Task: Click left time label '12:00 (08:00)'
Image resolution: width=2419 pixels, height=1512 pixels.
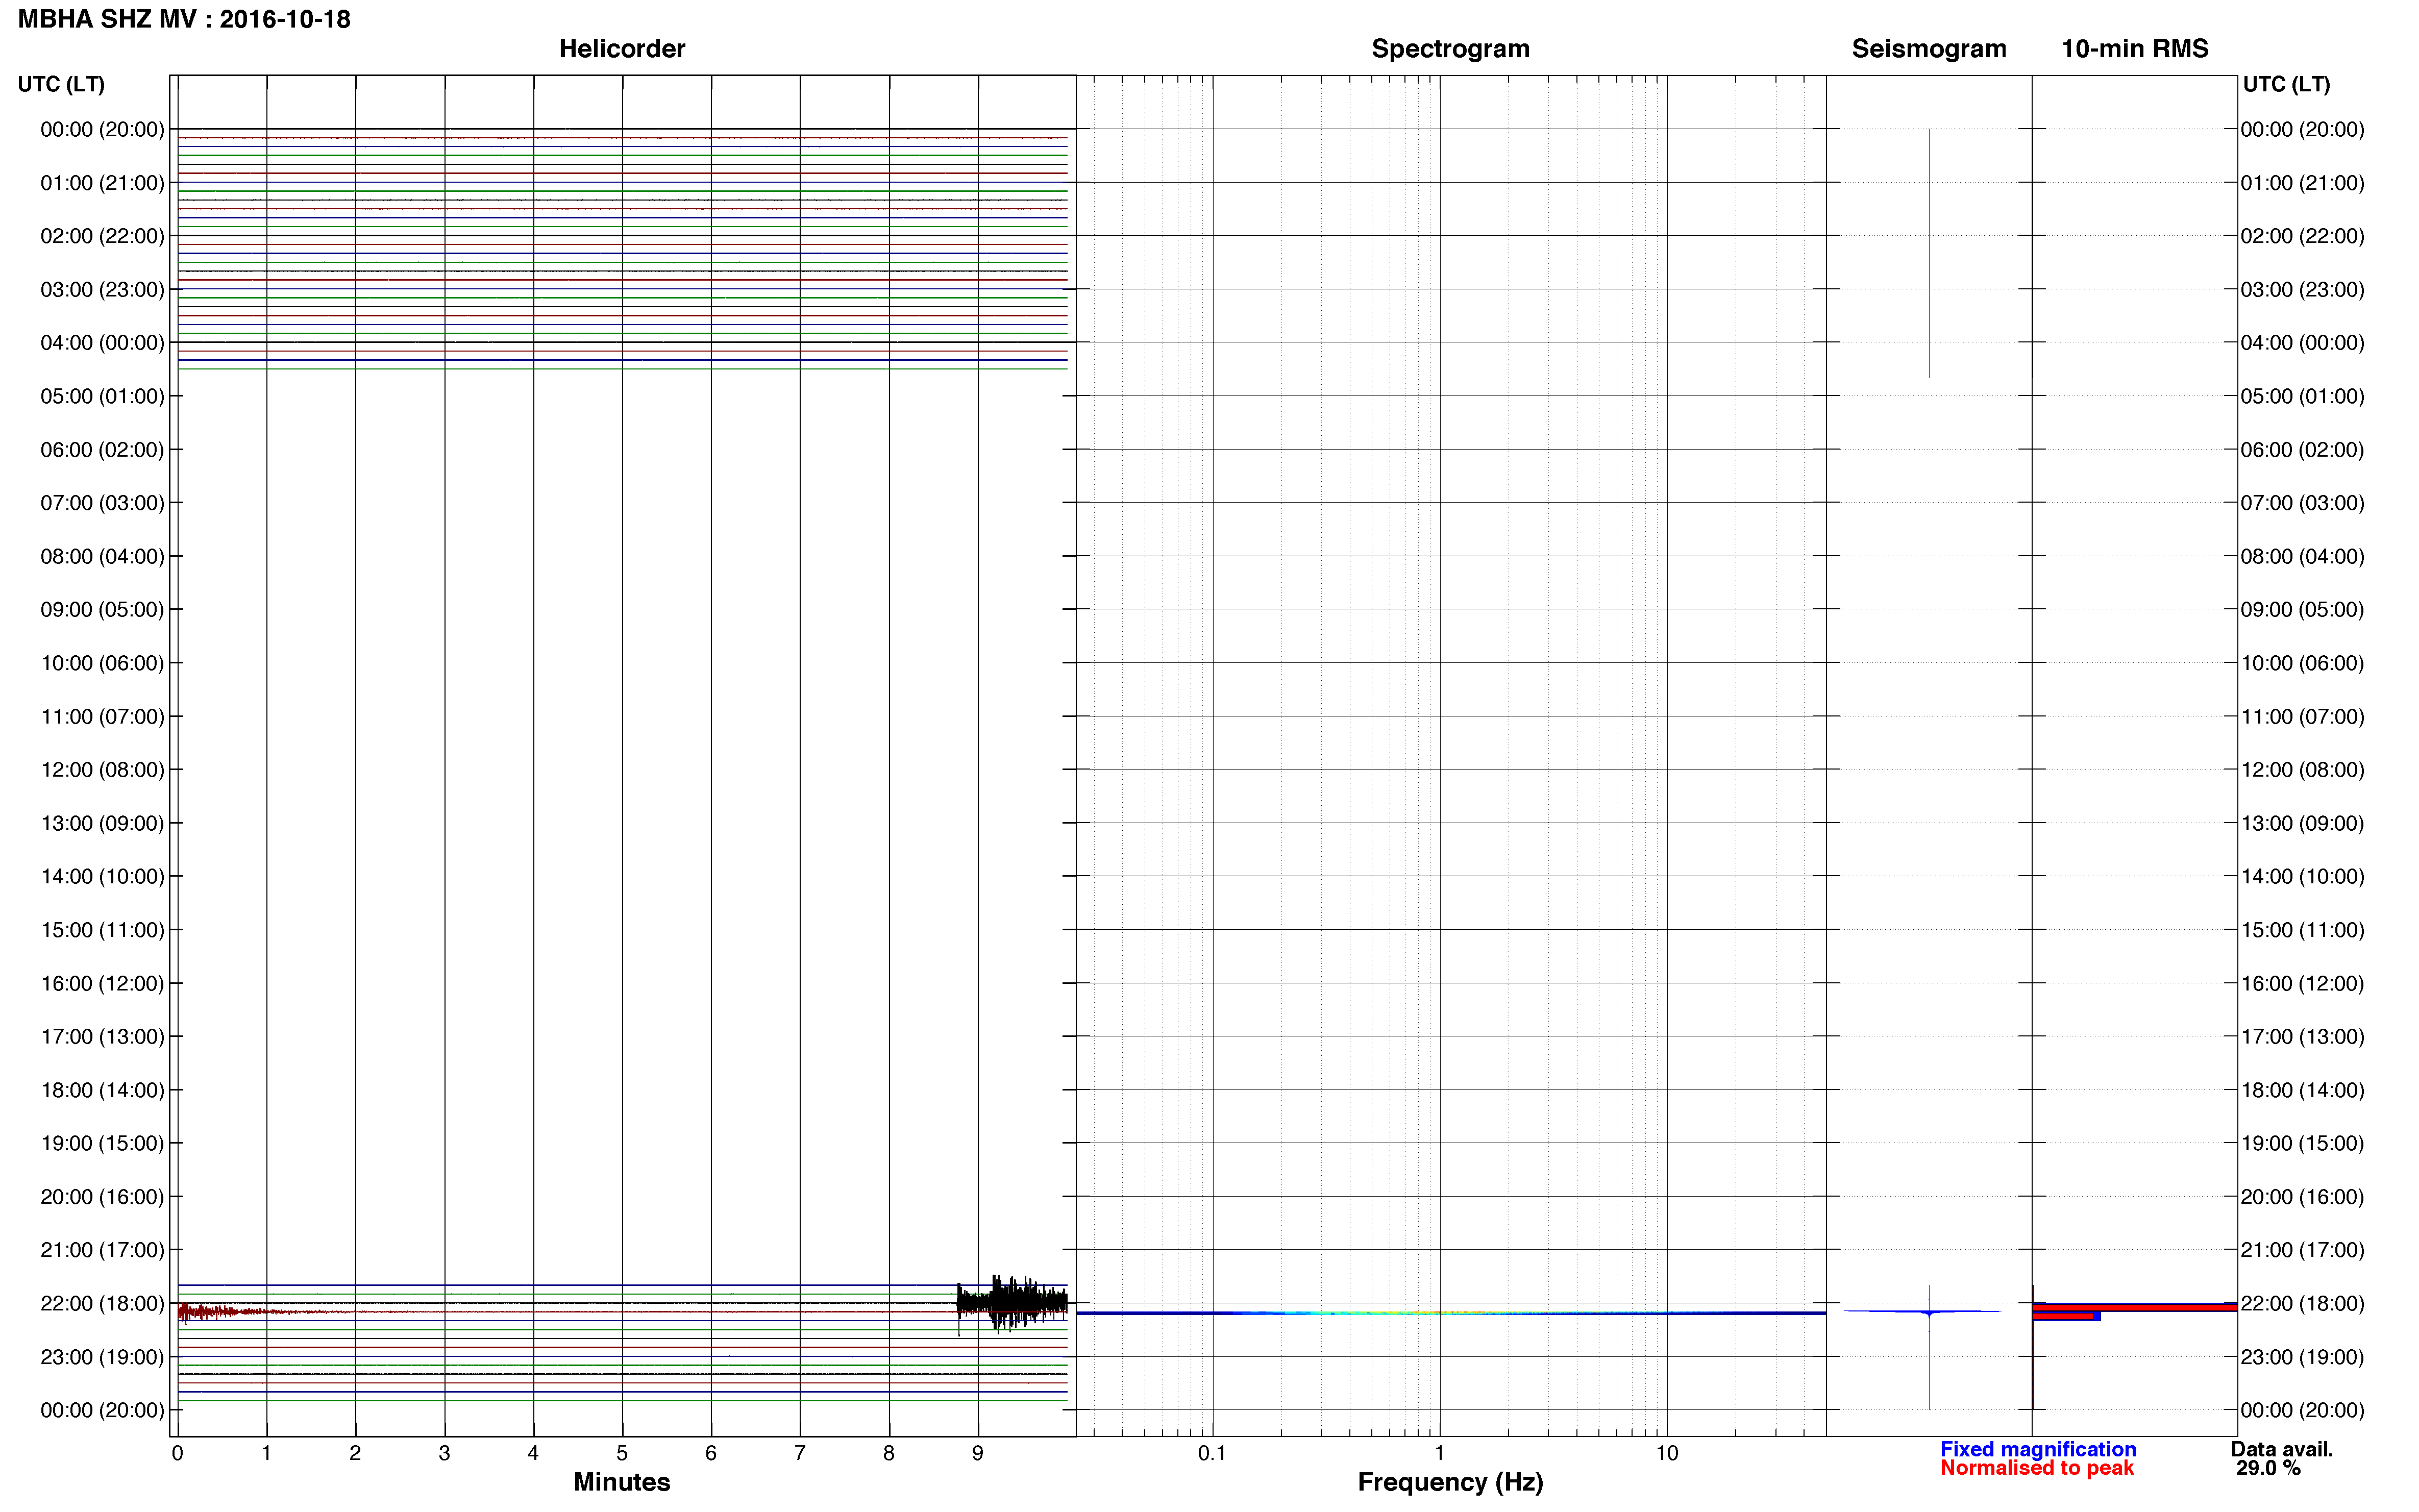Action: pyautogui.click(x=102, y=770)
